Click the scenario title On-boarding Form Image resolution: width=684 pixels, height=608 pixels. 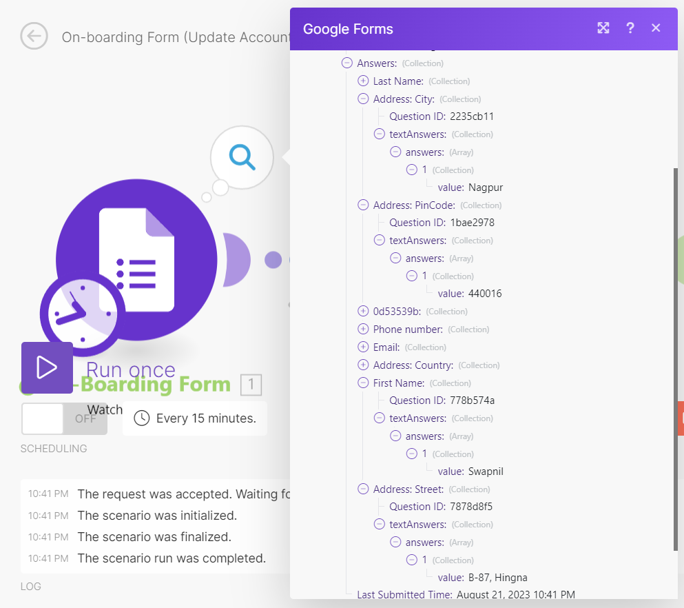pyautogui.click(x=176, y=37)
